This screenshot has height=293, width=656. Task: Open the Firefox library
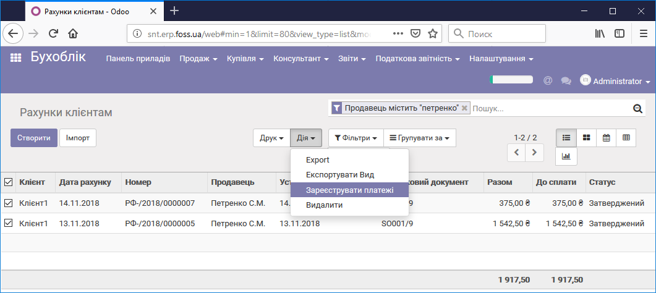point(600,33)
